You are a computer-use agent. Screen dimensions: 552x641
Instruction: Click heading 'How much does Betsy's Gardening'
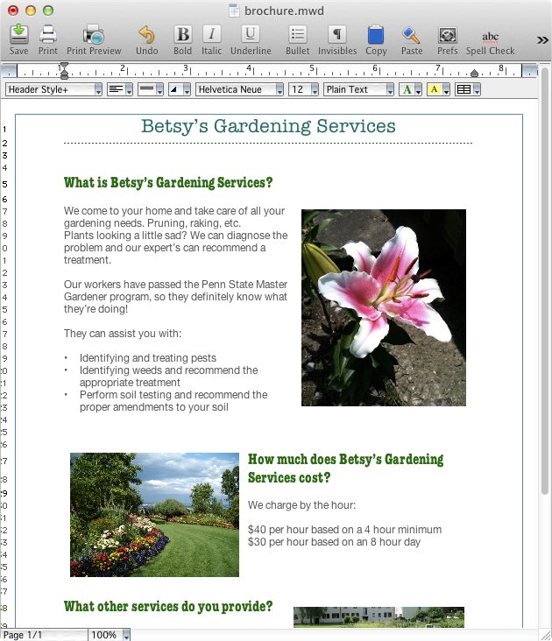tap(345, 459)
